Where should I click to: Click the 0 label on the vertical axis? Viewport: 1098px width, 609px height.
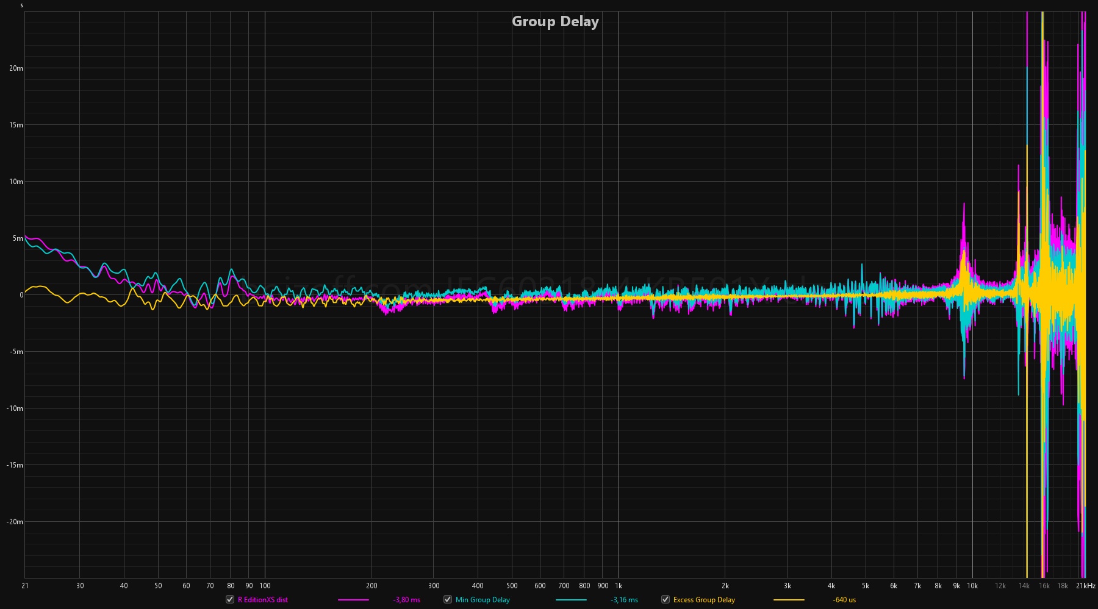coord(21,295)
